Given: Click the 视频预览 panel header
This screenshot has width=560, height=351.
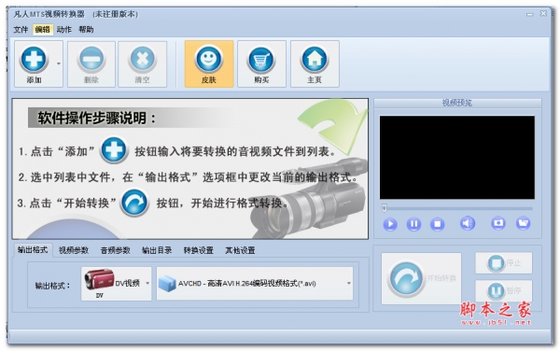Looking at the screenshot, I should [457, 103].
